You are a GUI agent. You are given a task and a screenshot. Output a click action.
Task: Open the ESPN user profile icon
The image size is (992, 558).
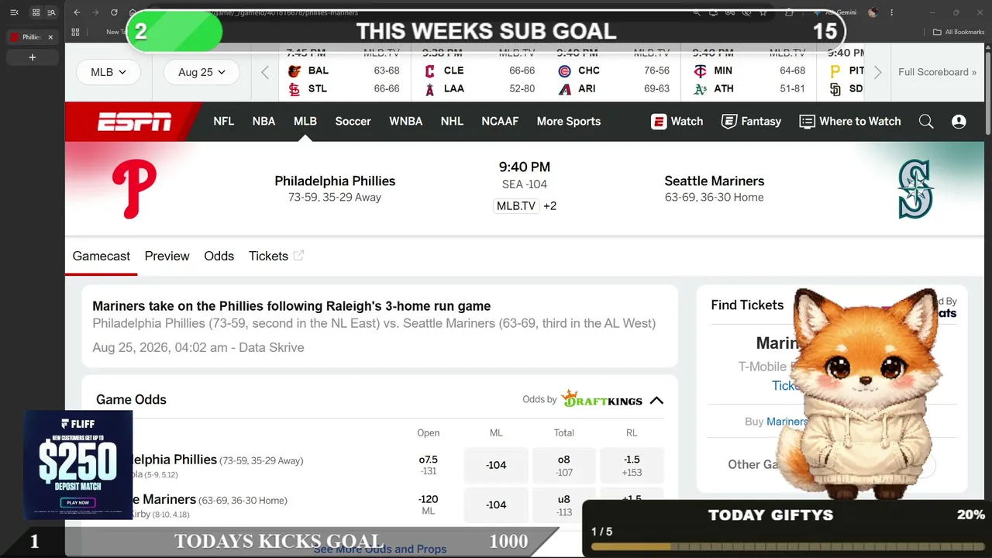pos(959,122)
